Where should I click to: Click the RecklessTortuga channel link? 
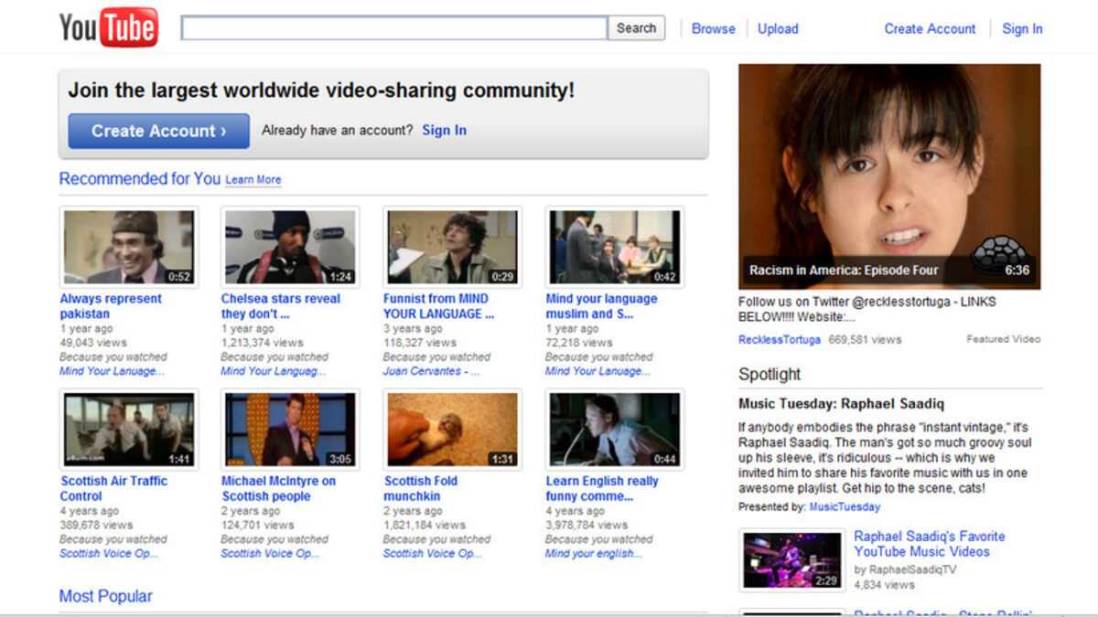click(x=779, y=339)
